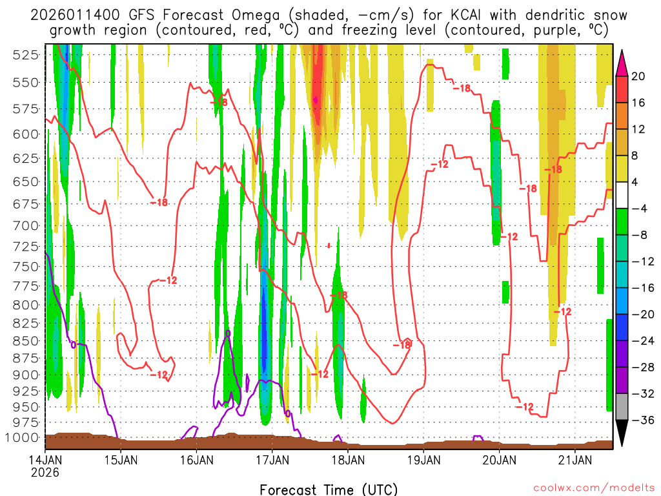Click the colorbar value label -20
The width and height of the screenshot is (661, 496).
(x=642, y=315)
